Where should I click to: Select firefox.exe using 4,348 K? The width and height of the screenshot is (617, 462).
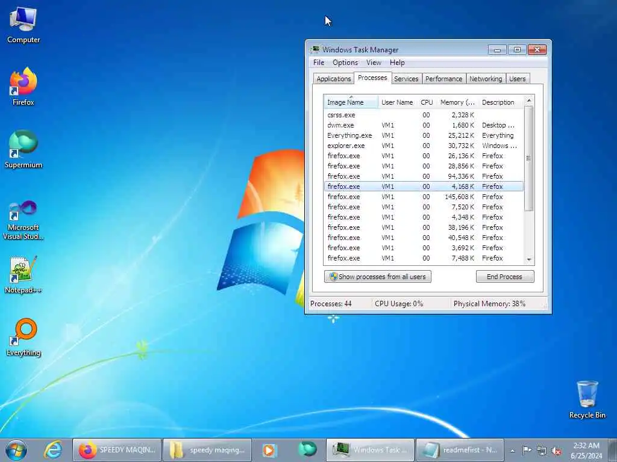pos(424,217)
